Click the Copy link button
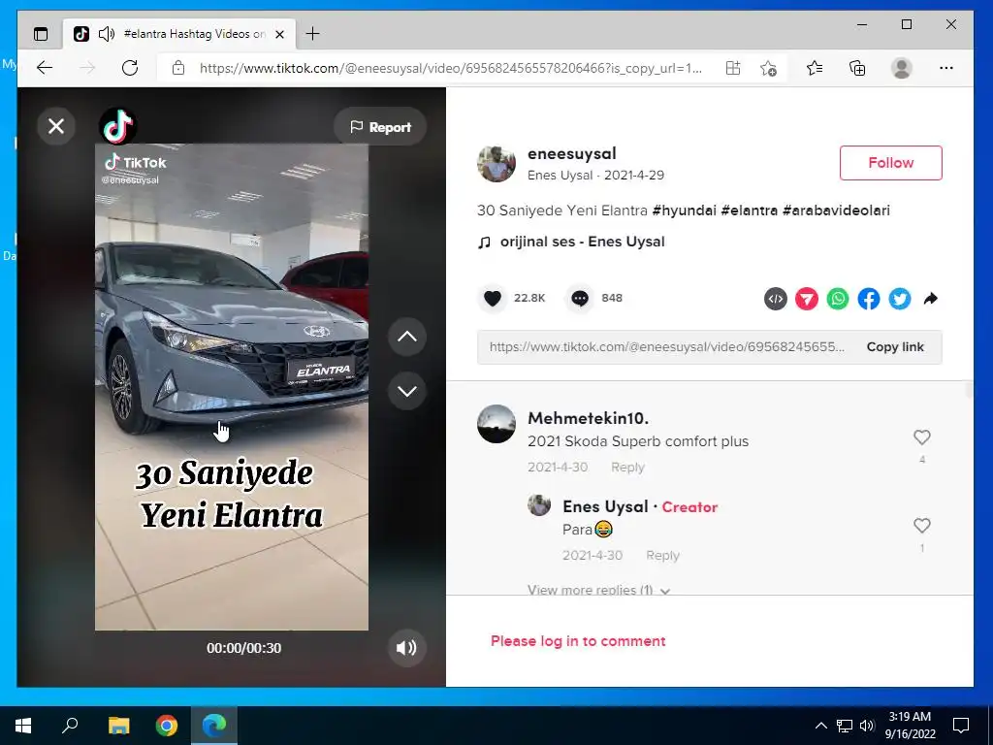Screen dimensions: 993x745 (895, 346)
